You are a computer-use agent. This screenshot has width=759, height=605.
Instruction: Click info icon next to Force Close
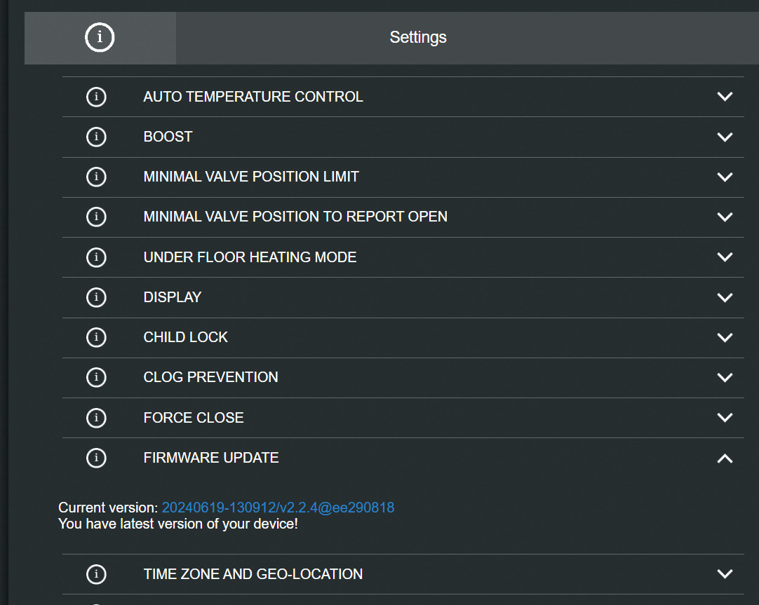click(96, 418)
